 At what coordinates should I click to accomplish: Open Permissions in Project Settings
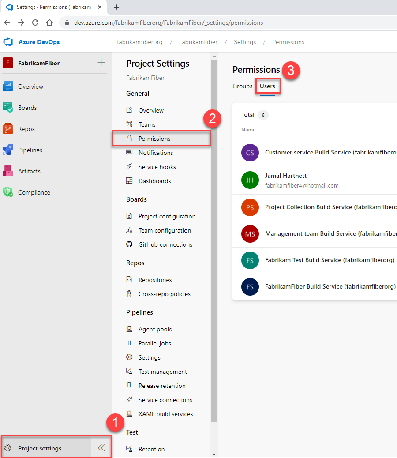pos(154,139)
